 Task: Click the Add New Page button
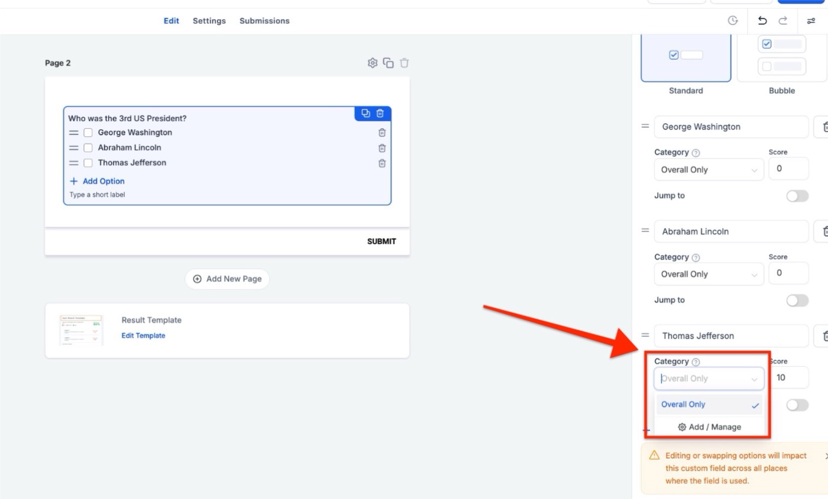click(x=228, y=279)
